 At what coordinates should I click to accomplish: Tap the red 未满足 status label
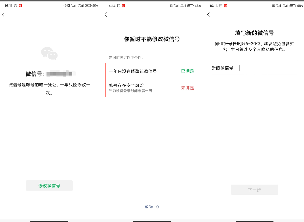point(187,88)
